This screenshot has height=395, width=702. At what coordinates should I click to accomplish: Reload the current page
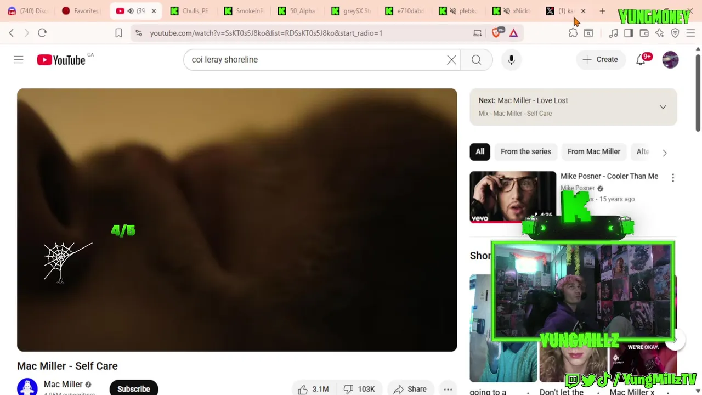42,33
